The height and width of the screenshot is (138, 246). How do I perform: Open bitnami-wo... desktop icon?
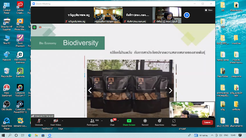click(x=20, y=122)
